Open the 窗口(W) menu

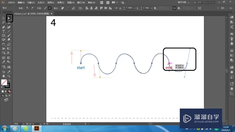click(81, 3)
